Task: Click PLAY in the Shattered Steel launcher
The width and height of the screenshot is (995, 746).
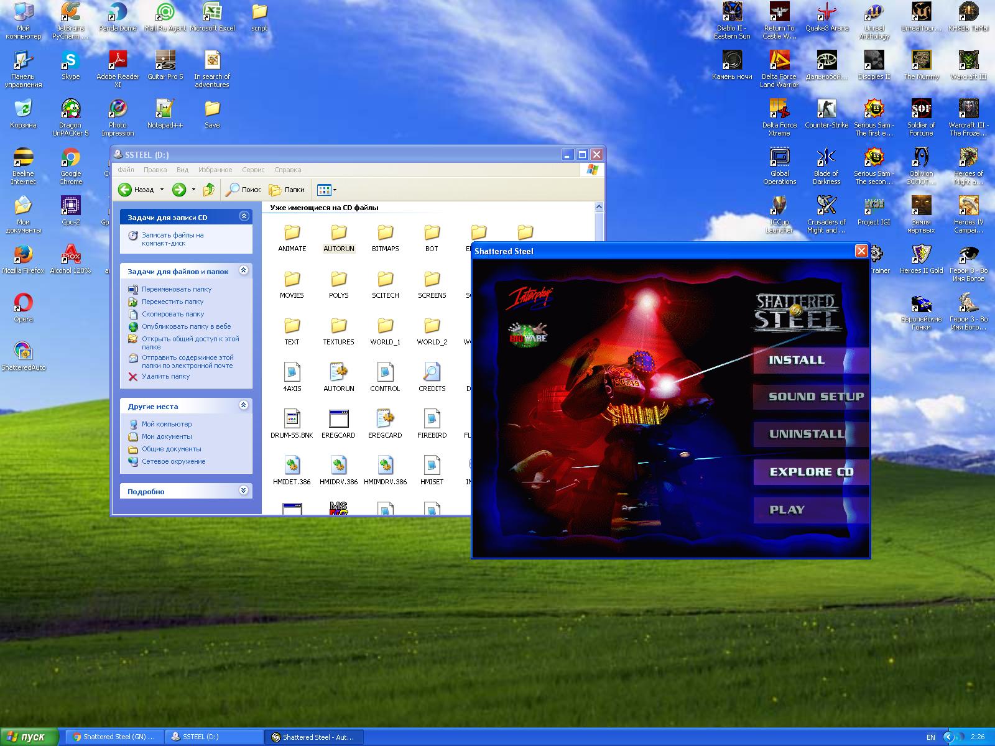Action: click(811, 510)
